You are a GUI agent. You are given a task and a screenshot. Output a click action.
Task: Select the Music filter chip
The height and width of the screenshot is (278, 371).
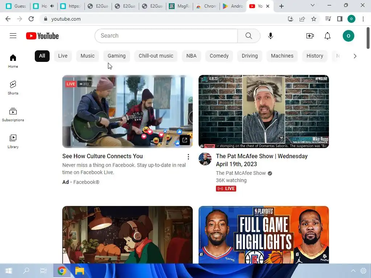(88, 56)
